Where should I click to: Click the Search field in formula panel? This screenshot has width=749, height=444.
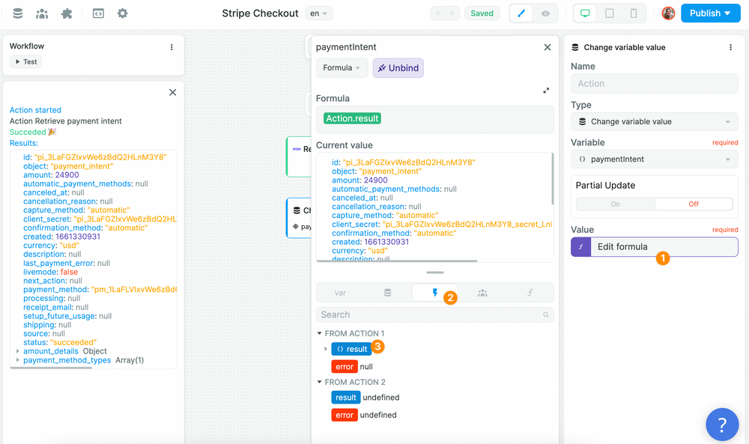[x=431, y=314]
